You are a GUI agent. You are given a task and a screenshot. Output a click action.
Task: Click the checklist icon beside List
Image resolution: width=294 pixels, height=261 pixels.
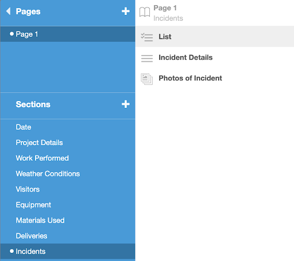[147, 37]
